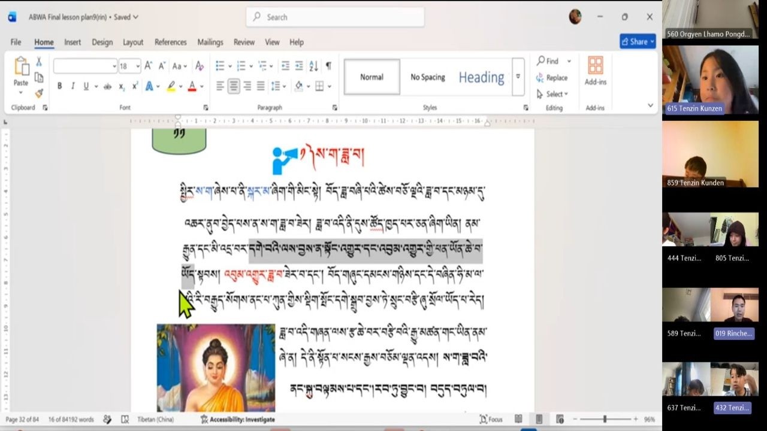Copy selection with the Copy icon
767x431 pixels.
tap(39, 77)
